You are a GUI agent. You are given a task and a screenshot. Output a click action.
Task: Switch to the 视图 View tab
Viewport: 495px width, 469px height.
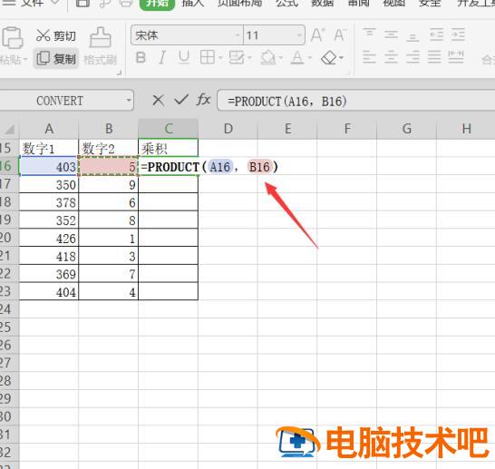(394, 3)
